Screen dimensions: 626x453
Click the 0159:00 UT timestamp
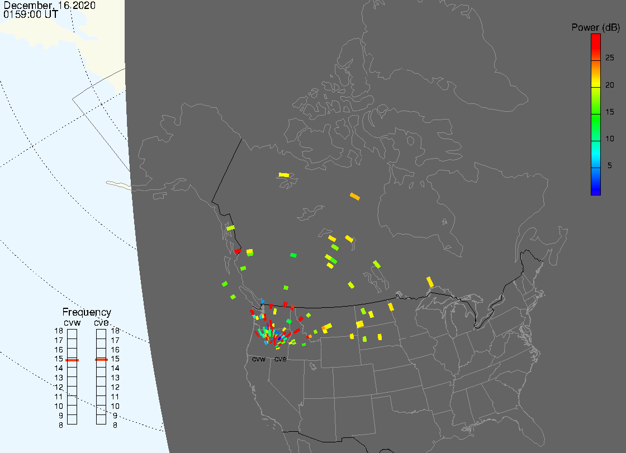31,15
